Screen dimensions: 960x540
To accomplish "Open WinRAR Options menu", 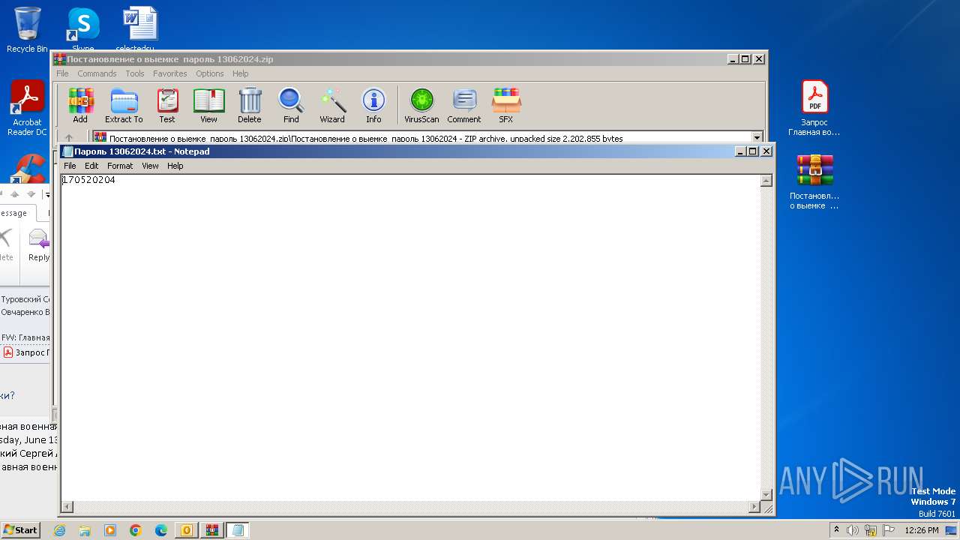I will [x=210, y=73].
